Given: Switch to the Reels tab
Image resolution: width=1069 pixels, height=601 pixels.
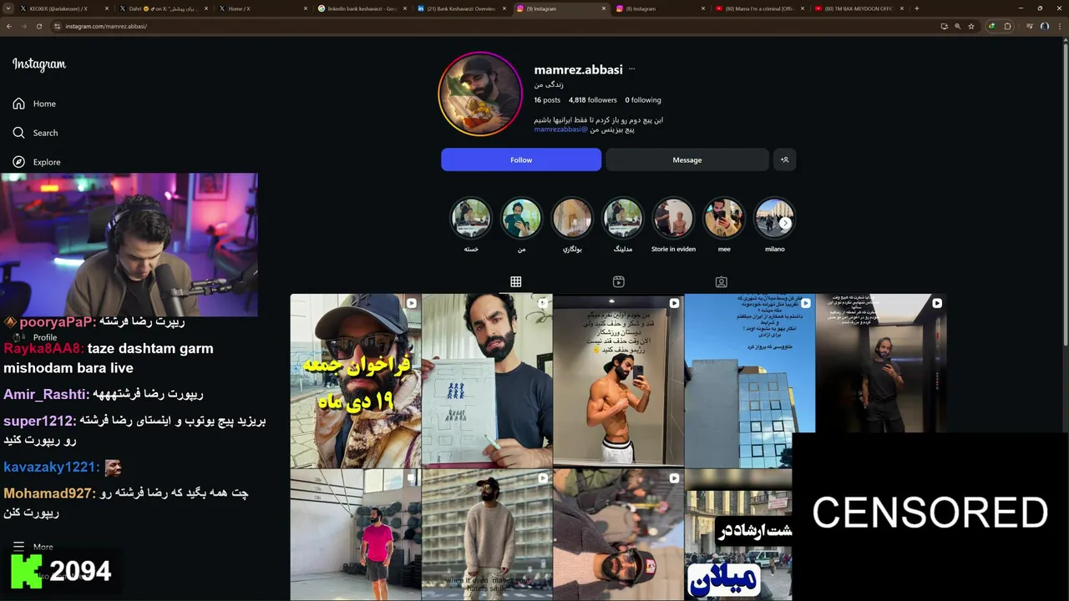Looking at the screenshot, I should click(619, 282).
